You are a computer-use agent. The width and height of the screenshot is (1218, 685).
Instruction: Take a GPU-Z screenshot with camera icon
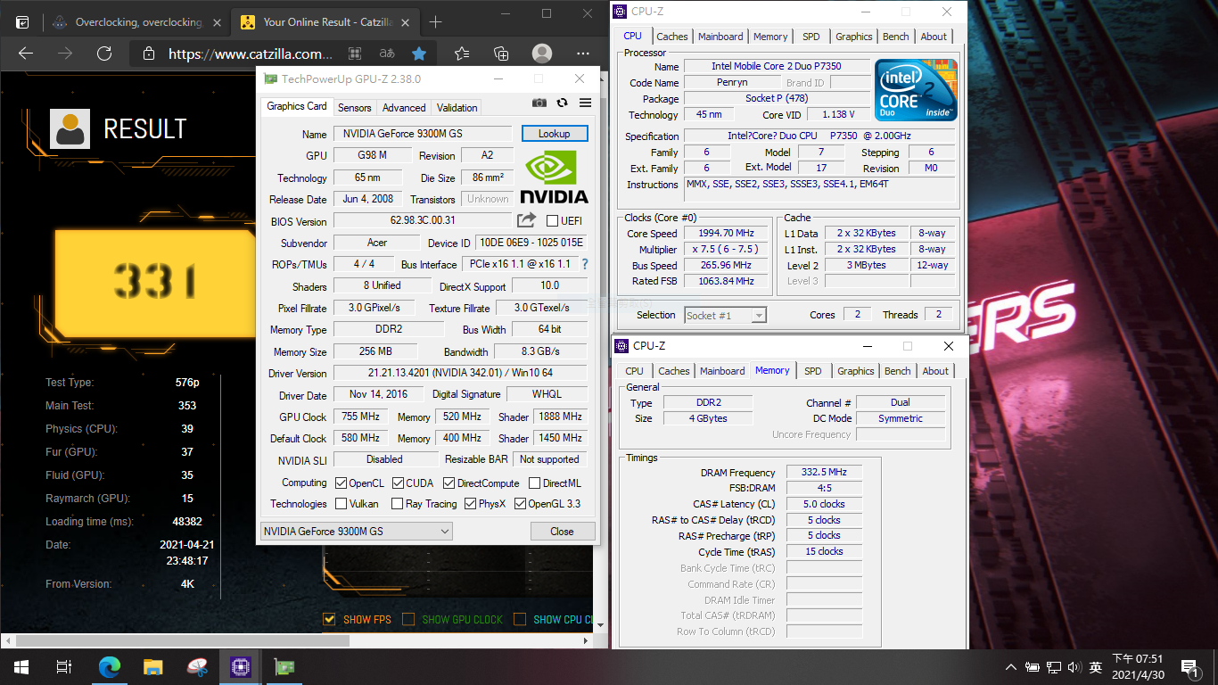pos(539,103)
